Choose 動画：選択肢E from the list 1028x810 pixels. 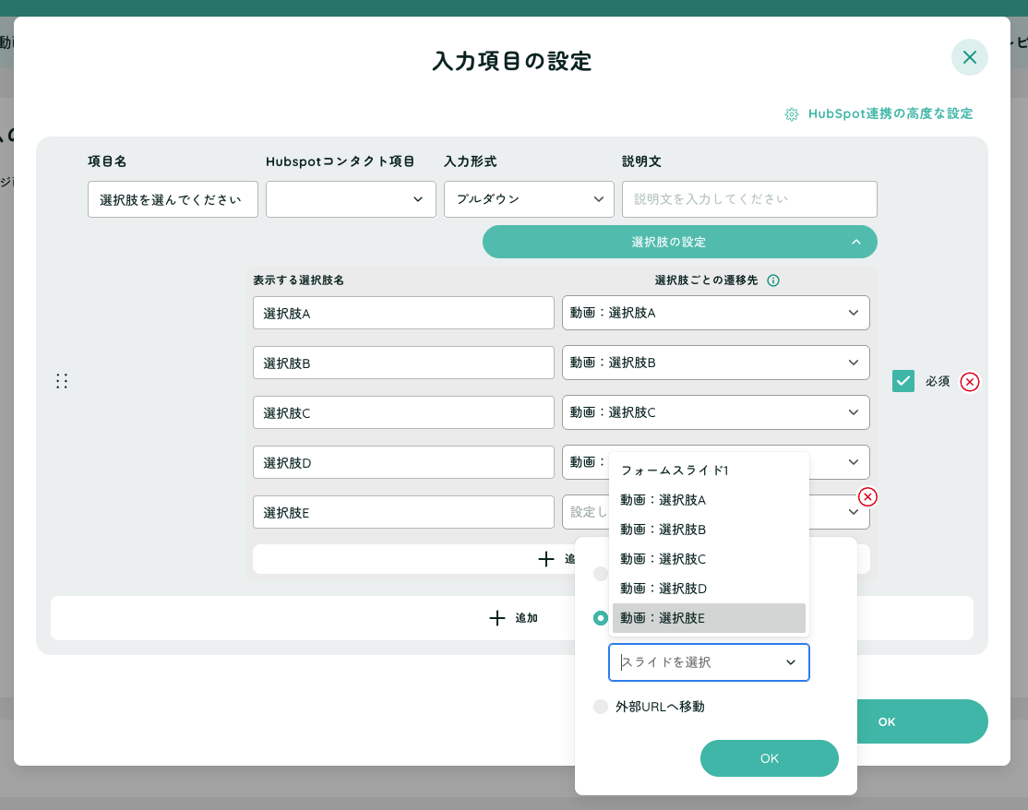pyautogui.click(x=708, y=618)
